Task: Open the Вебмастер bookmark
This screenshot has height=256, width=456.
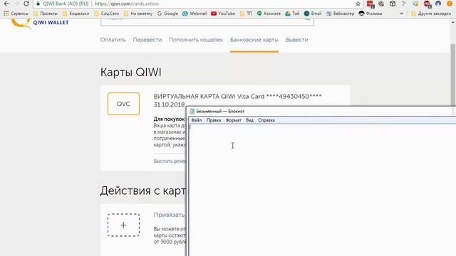Action: click(x=341, y=14)
